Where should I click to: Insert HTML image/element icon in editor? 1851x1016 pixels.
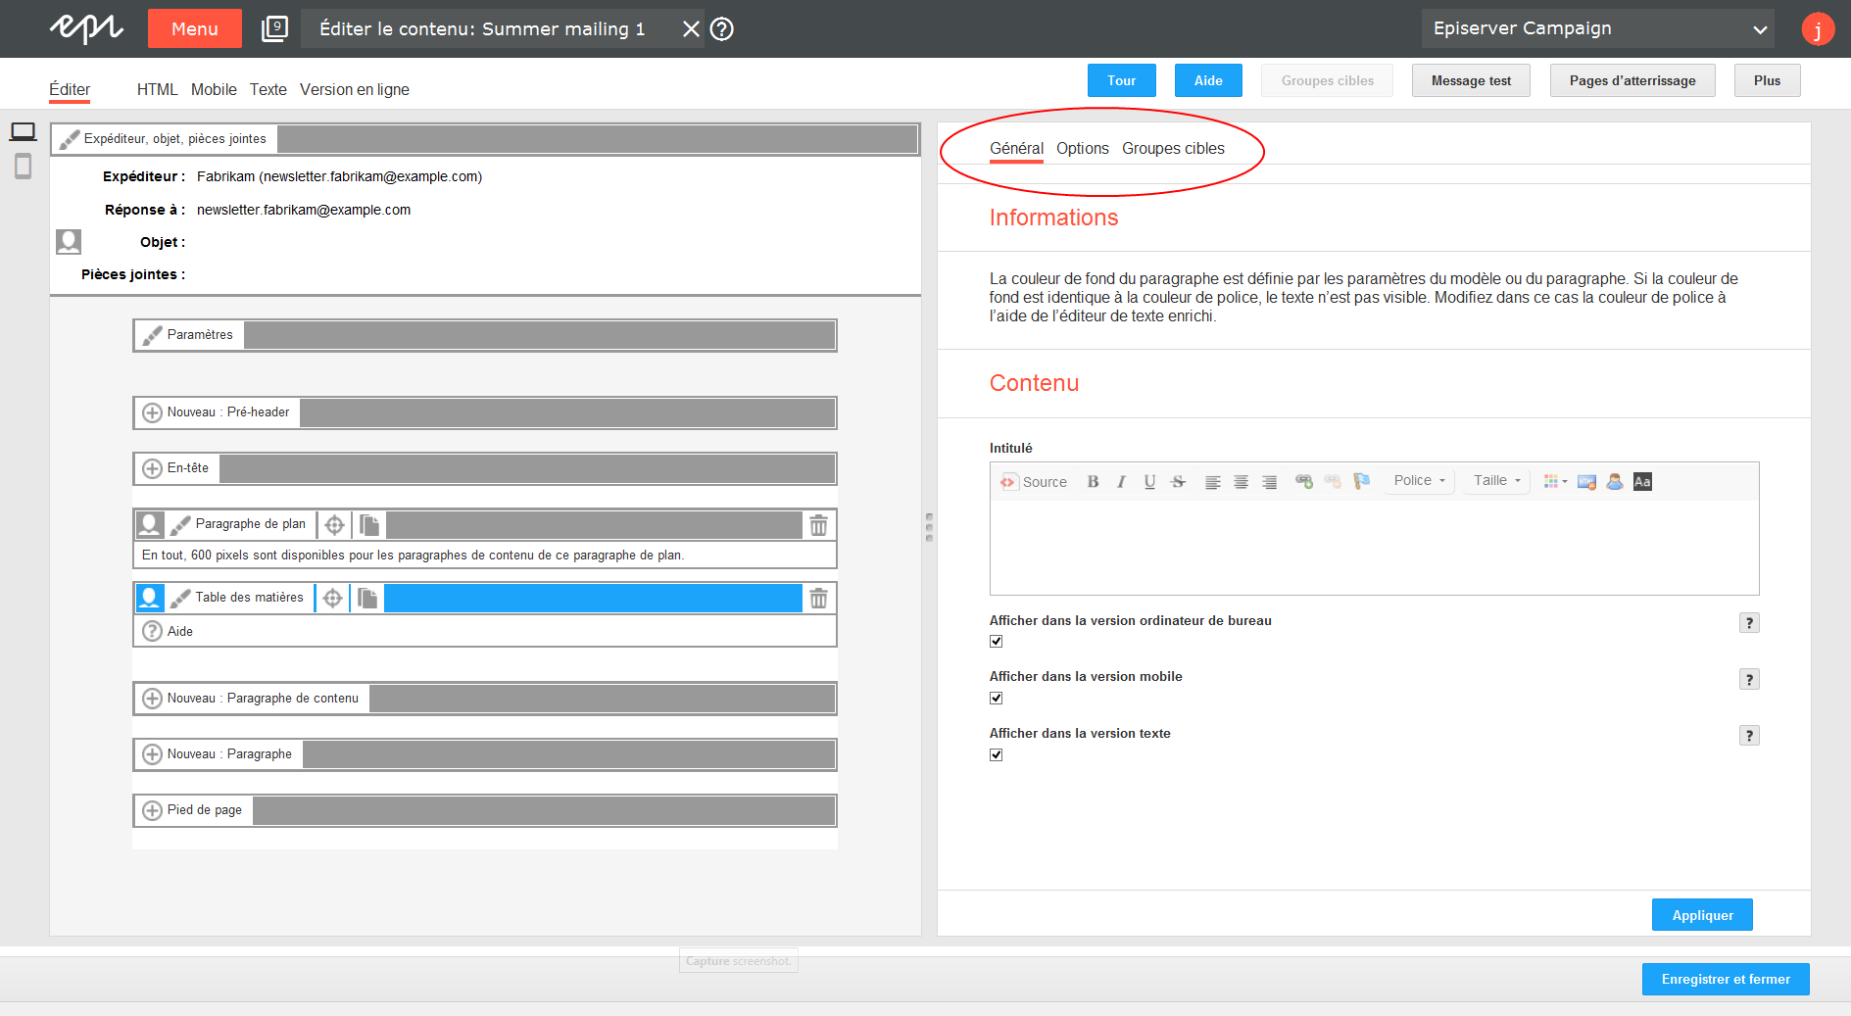[1586, 481]
